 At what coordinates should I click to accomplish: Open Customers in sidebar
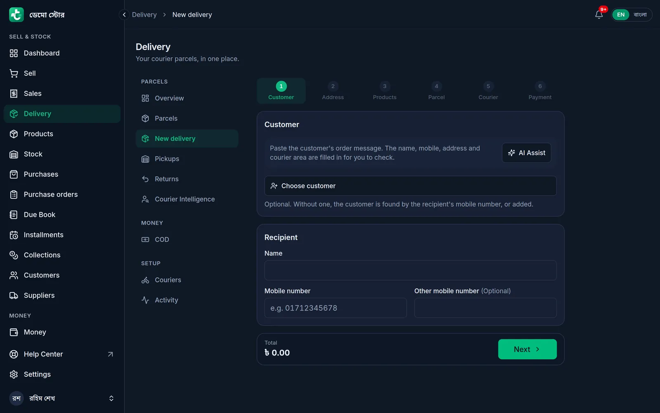pos(62,276)
